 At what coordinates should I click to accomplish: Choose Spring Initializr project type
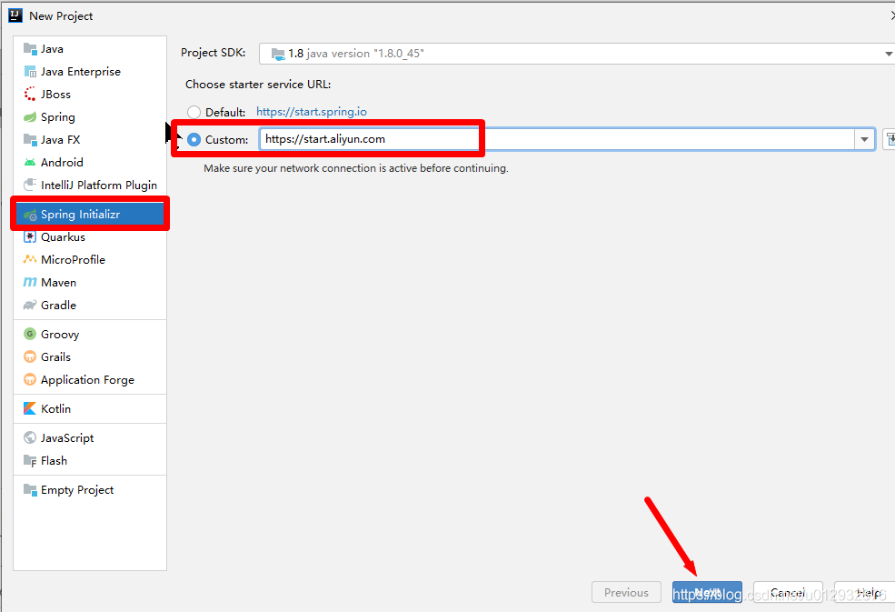(90, 215)
